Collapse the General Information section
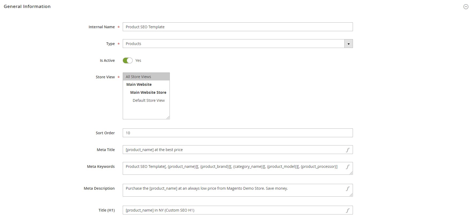This screenshot has width=473, height=219. point(466,7)
